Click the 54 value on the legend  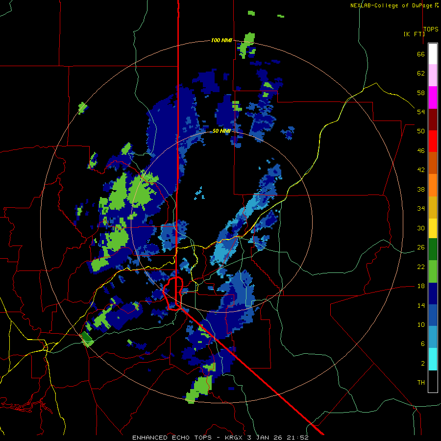[421, 112]
